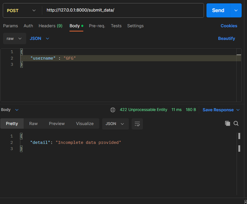Click the closing brace in request editor
Image resolution: width=247 pixels, height=204 pixels.
[22, 65]
